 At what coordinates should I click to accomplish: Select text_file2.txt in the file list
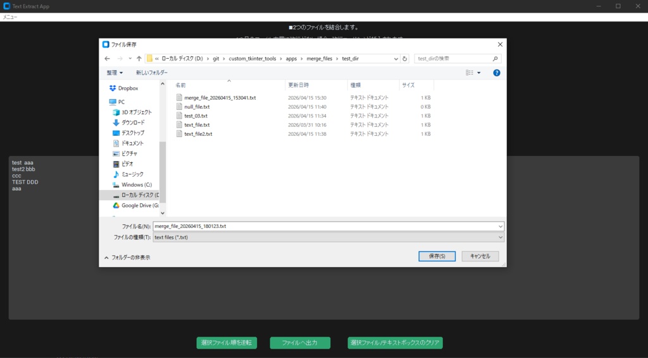click(x=198, y=134)
